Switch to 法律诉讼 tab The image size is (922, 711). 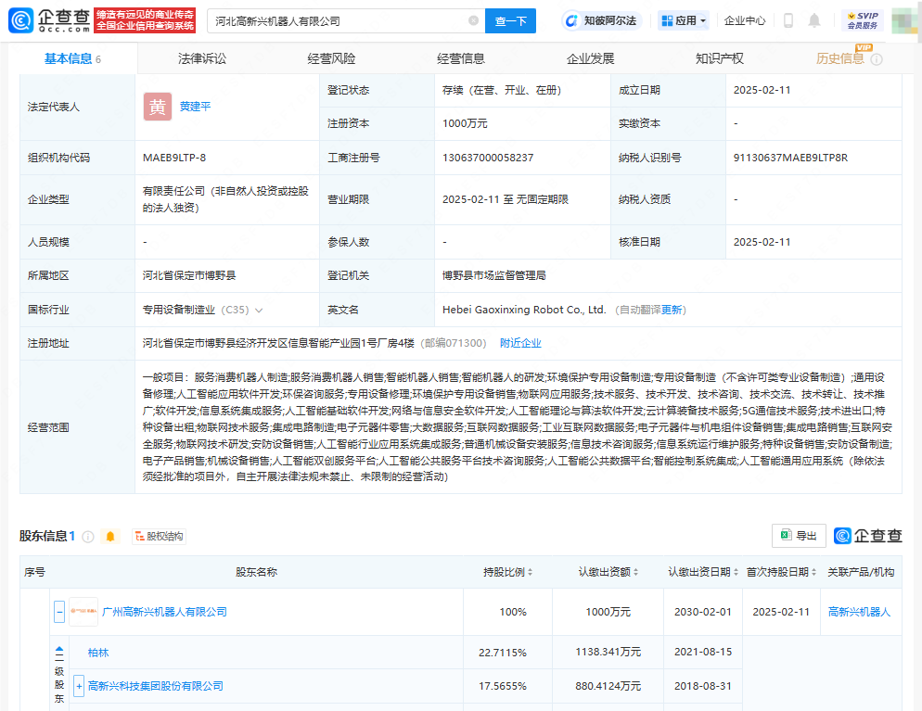click(x=202, y=58)
